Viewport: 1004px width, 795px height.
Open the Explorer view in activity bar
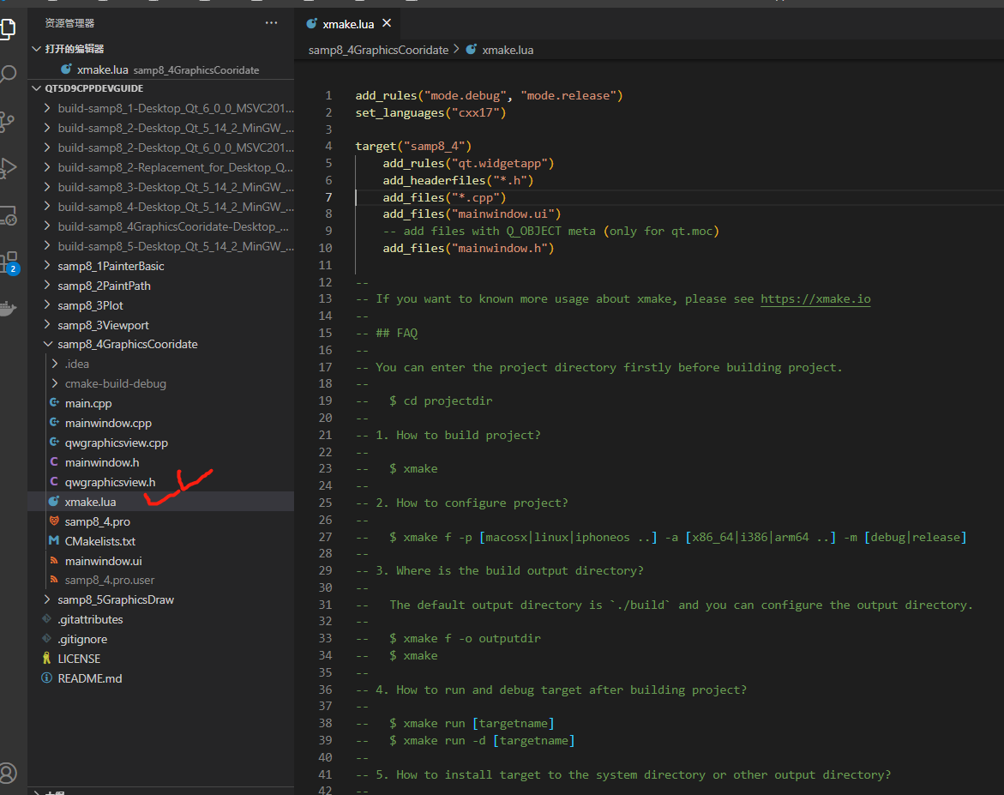click(8, 29)
